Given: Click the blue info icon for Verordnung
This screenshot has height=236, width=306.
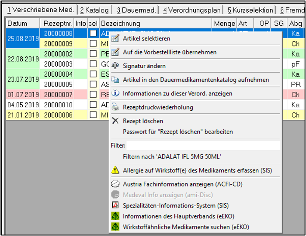Looking at the screenshot, I should click(115, 93).
